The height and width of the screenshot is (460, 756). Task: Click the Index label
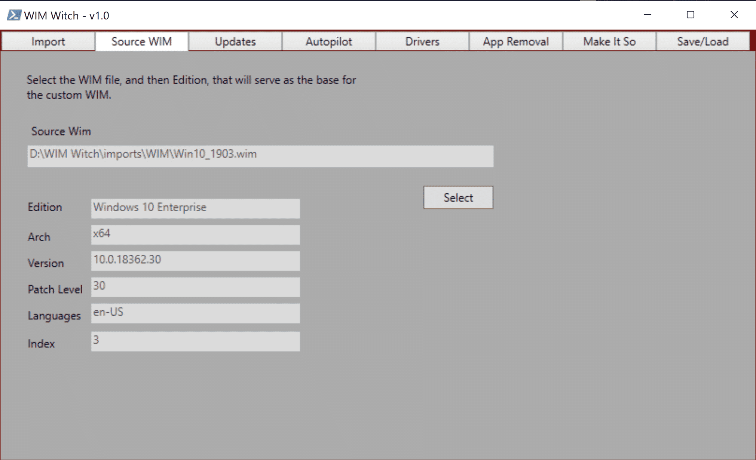(41, 344)
